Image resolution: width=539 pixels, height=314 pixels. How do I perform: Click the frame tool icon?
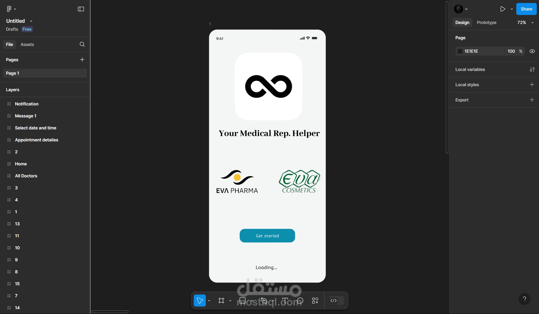point(221,300)
